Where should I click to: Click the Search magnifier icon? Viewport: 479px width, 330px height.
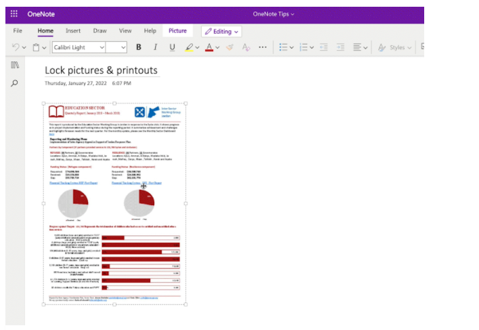coord(14,83)
